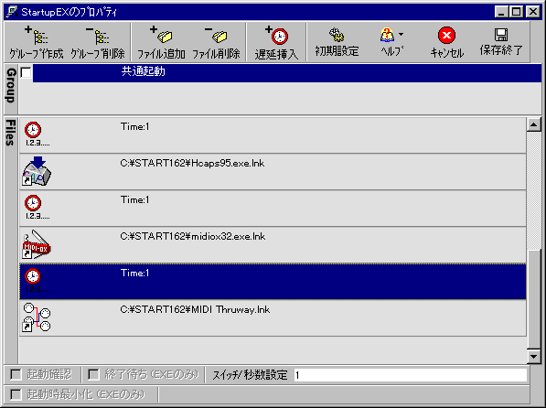Expand the ヘルプ dropdown arrow
Viewport: 546px width, 408px height.
click(x=401, y=34)
